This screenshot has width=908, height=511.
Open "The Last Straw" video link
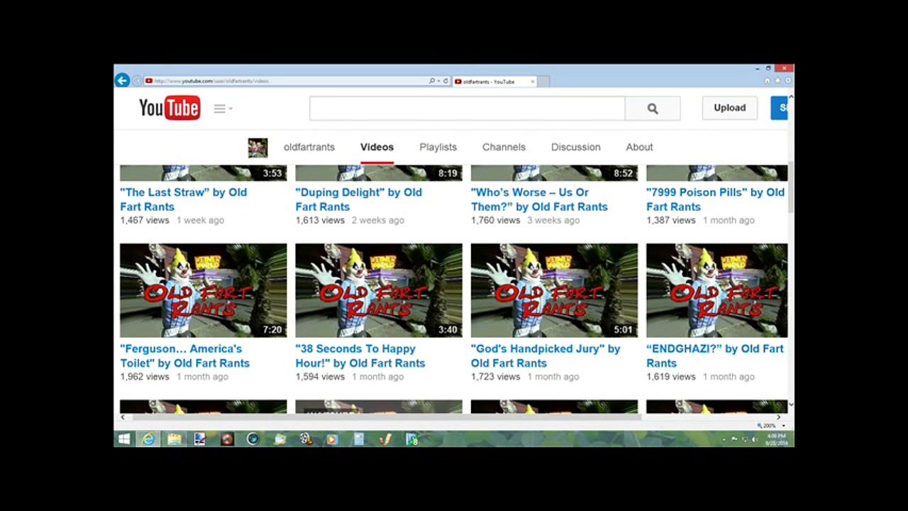(x=184, y=199)
